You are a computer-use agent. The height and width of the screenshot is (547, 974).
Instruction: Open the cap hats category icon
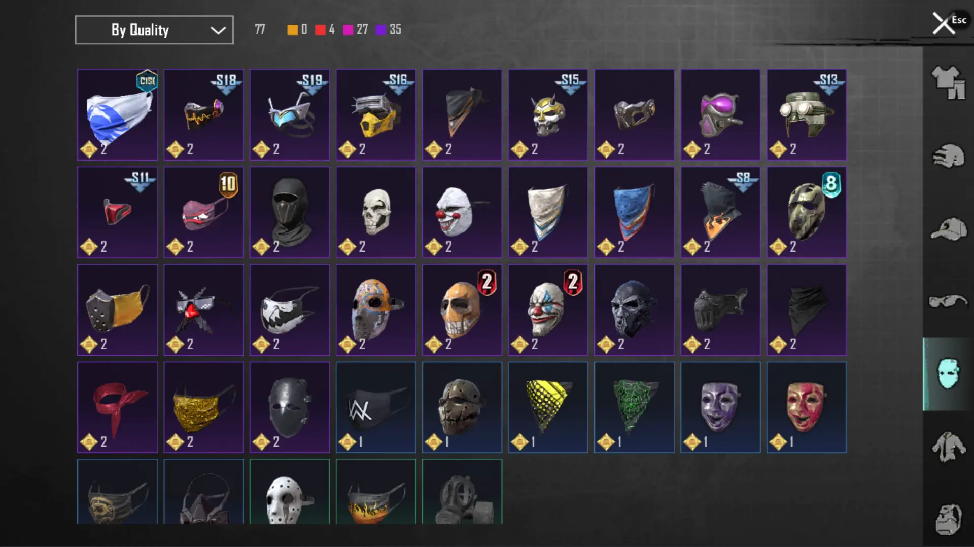[948, 229]
